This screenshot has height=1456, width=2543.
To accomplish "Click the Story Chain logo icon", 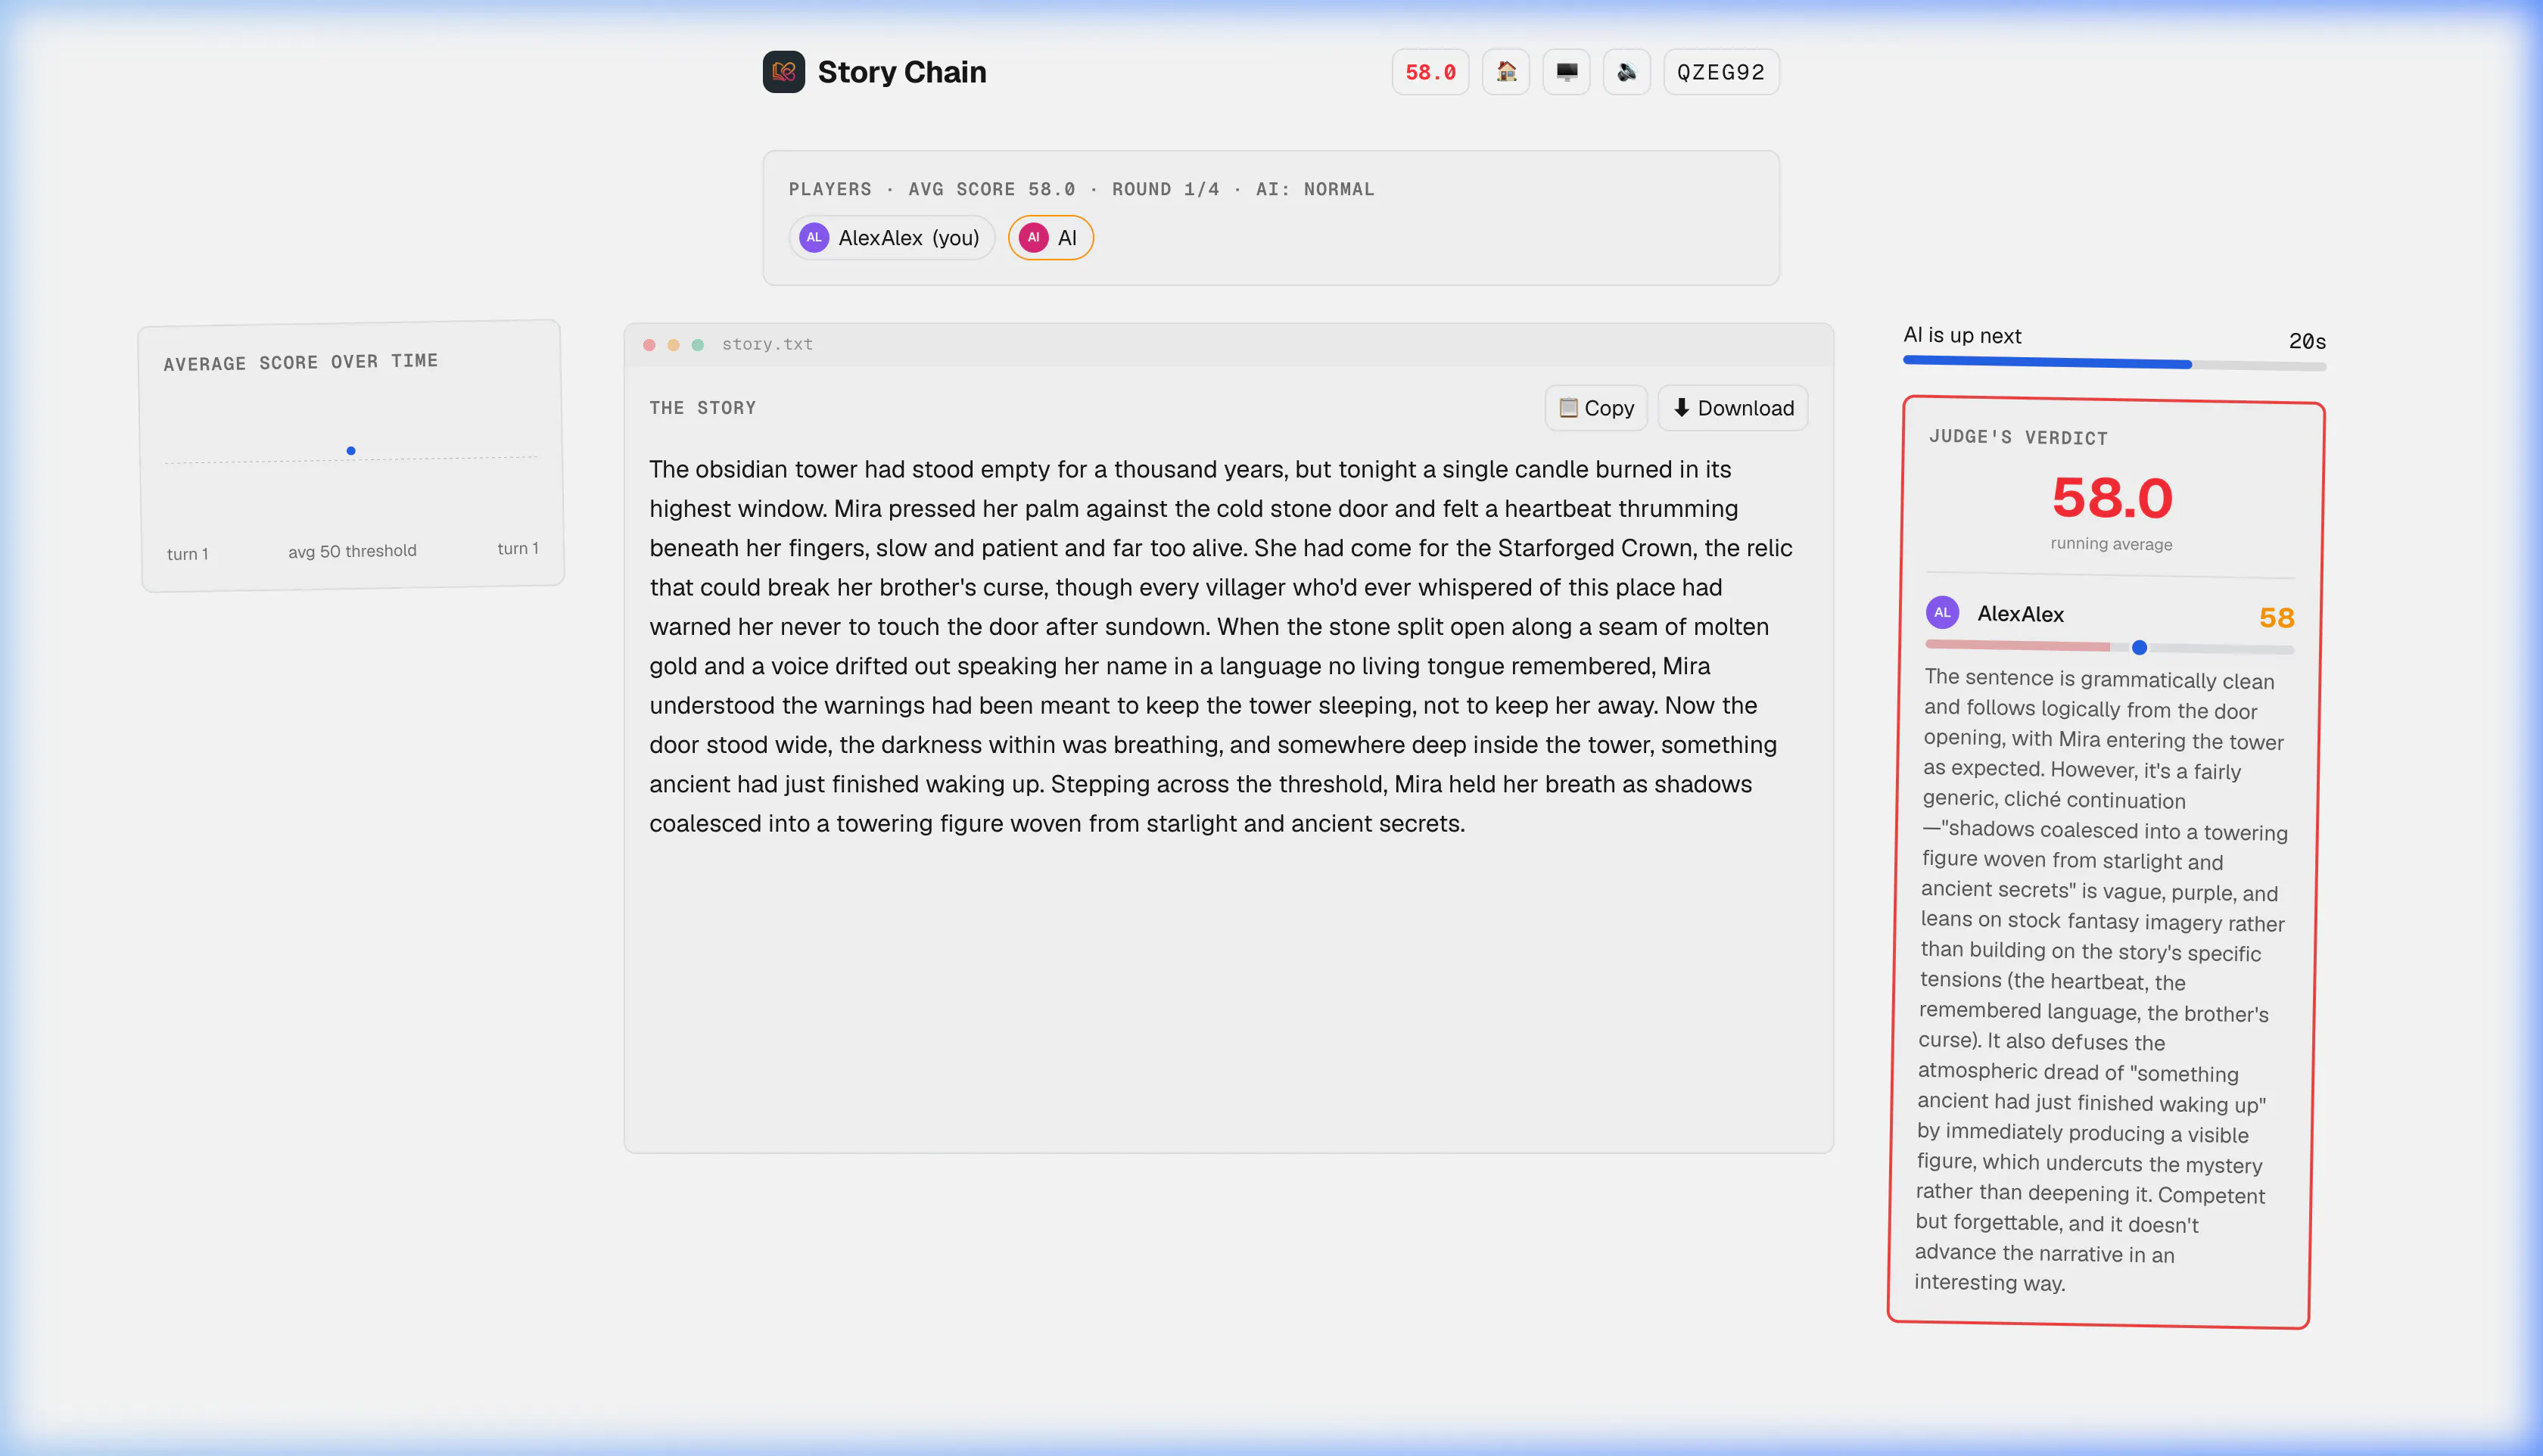I will tap(783, 72).
